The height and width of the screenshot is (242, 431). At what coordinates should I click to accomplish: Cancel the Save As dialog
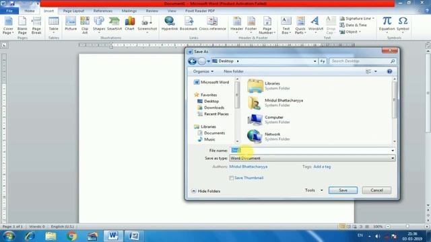click(x=376, y=190)
